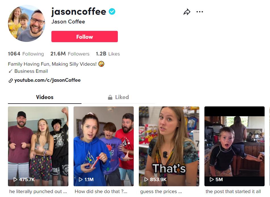This screenshot has width=270, height=197.
Task: Click Jason Coffee's profile picture
Action: 27,23
